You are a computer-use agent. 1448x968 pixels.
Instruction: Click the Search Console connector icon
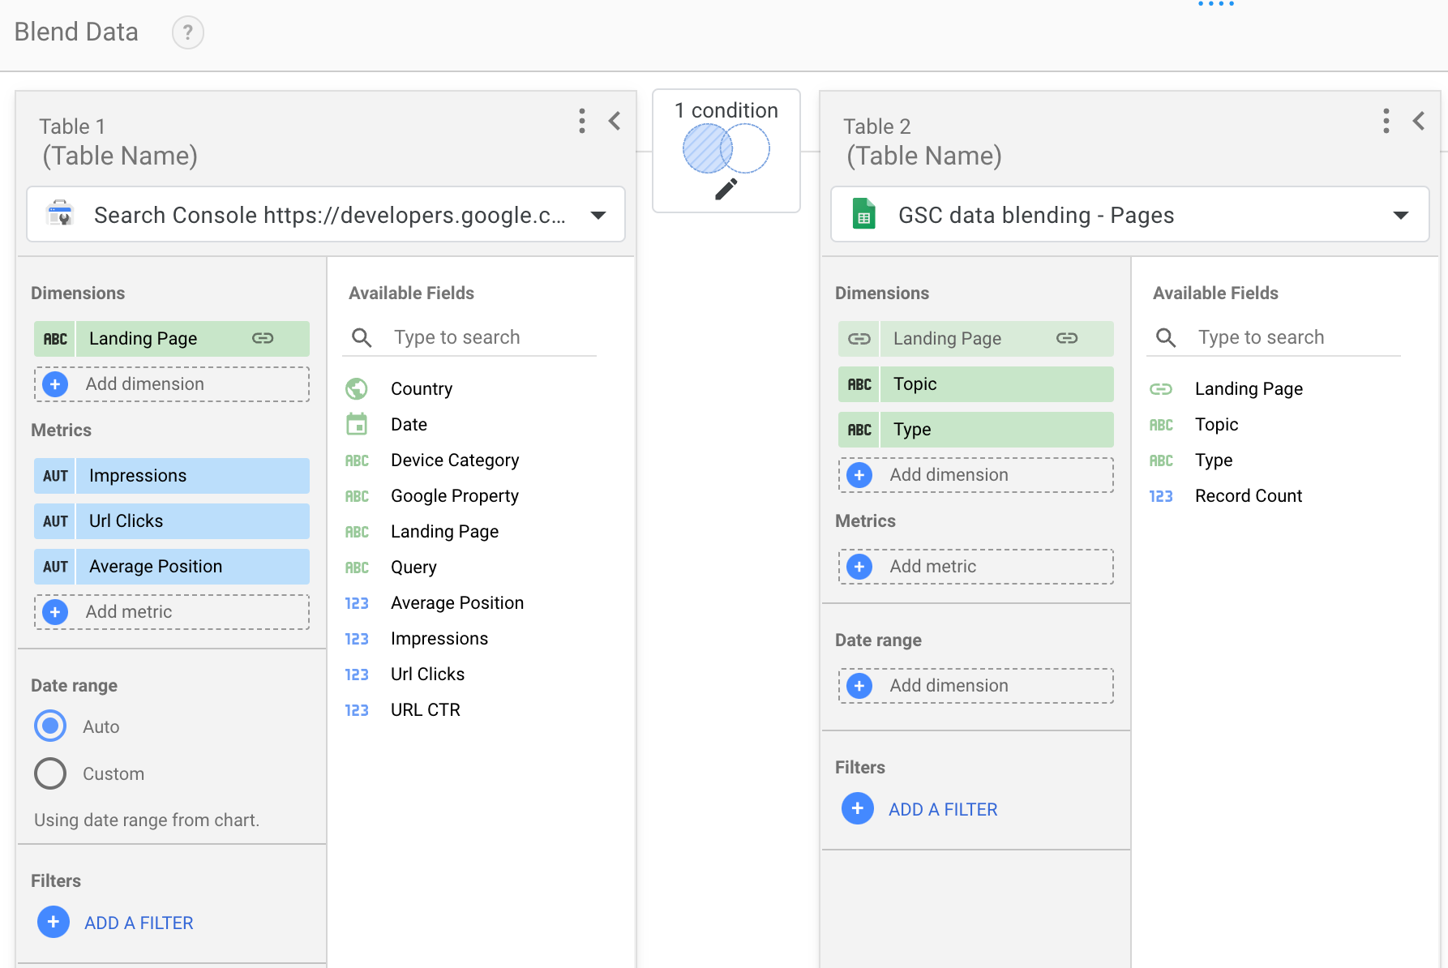point(59,214)
